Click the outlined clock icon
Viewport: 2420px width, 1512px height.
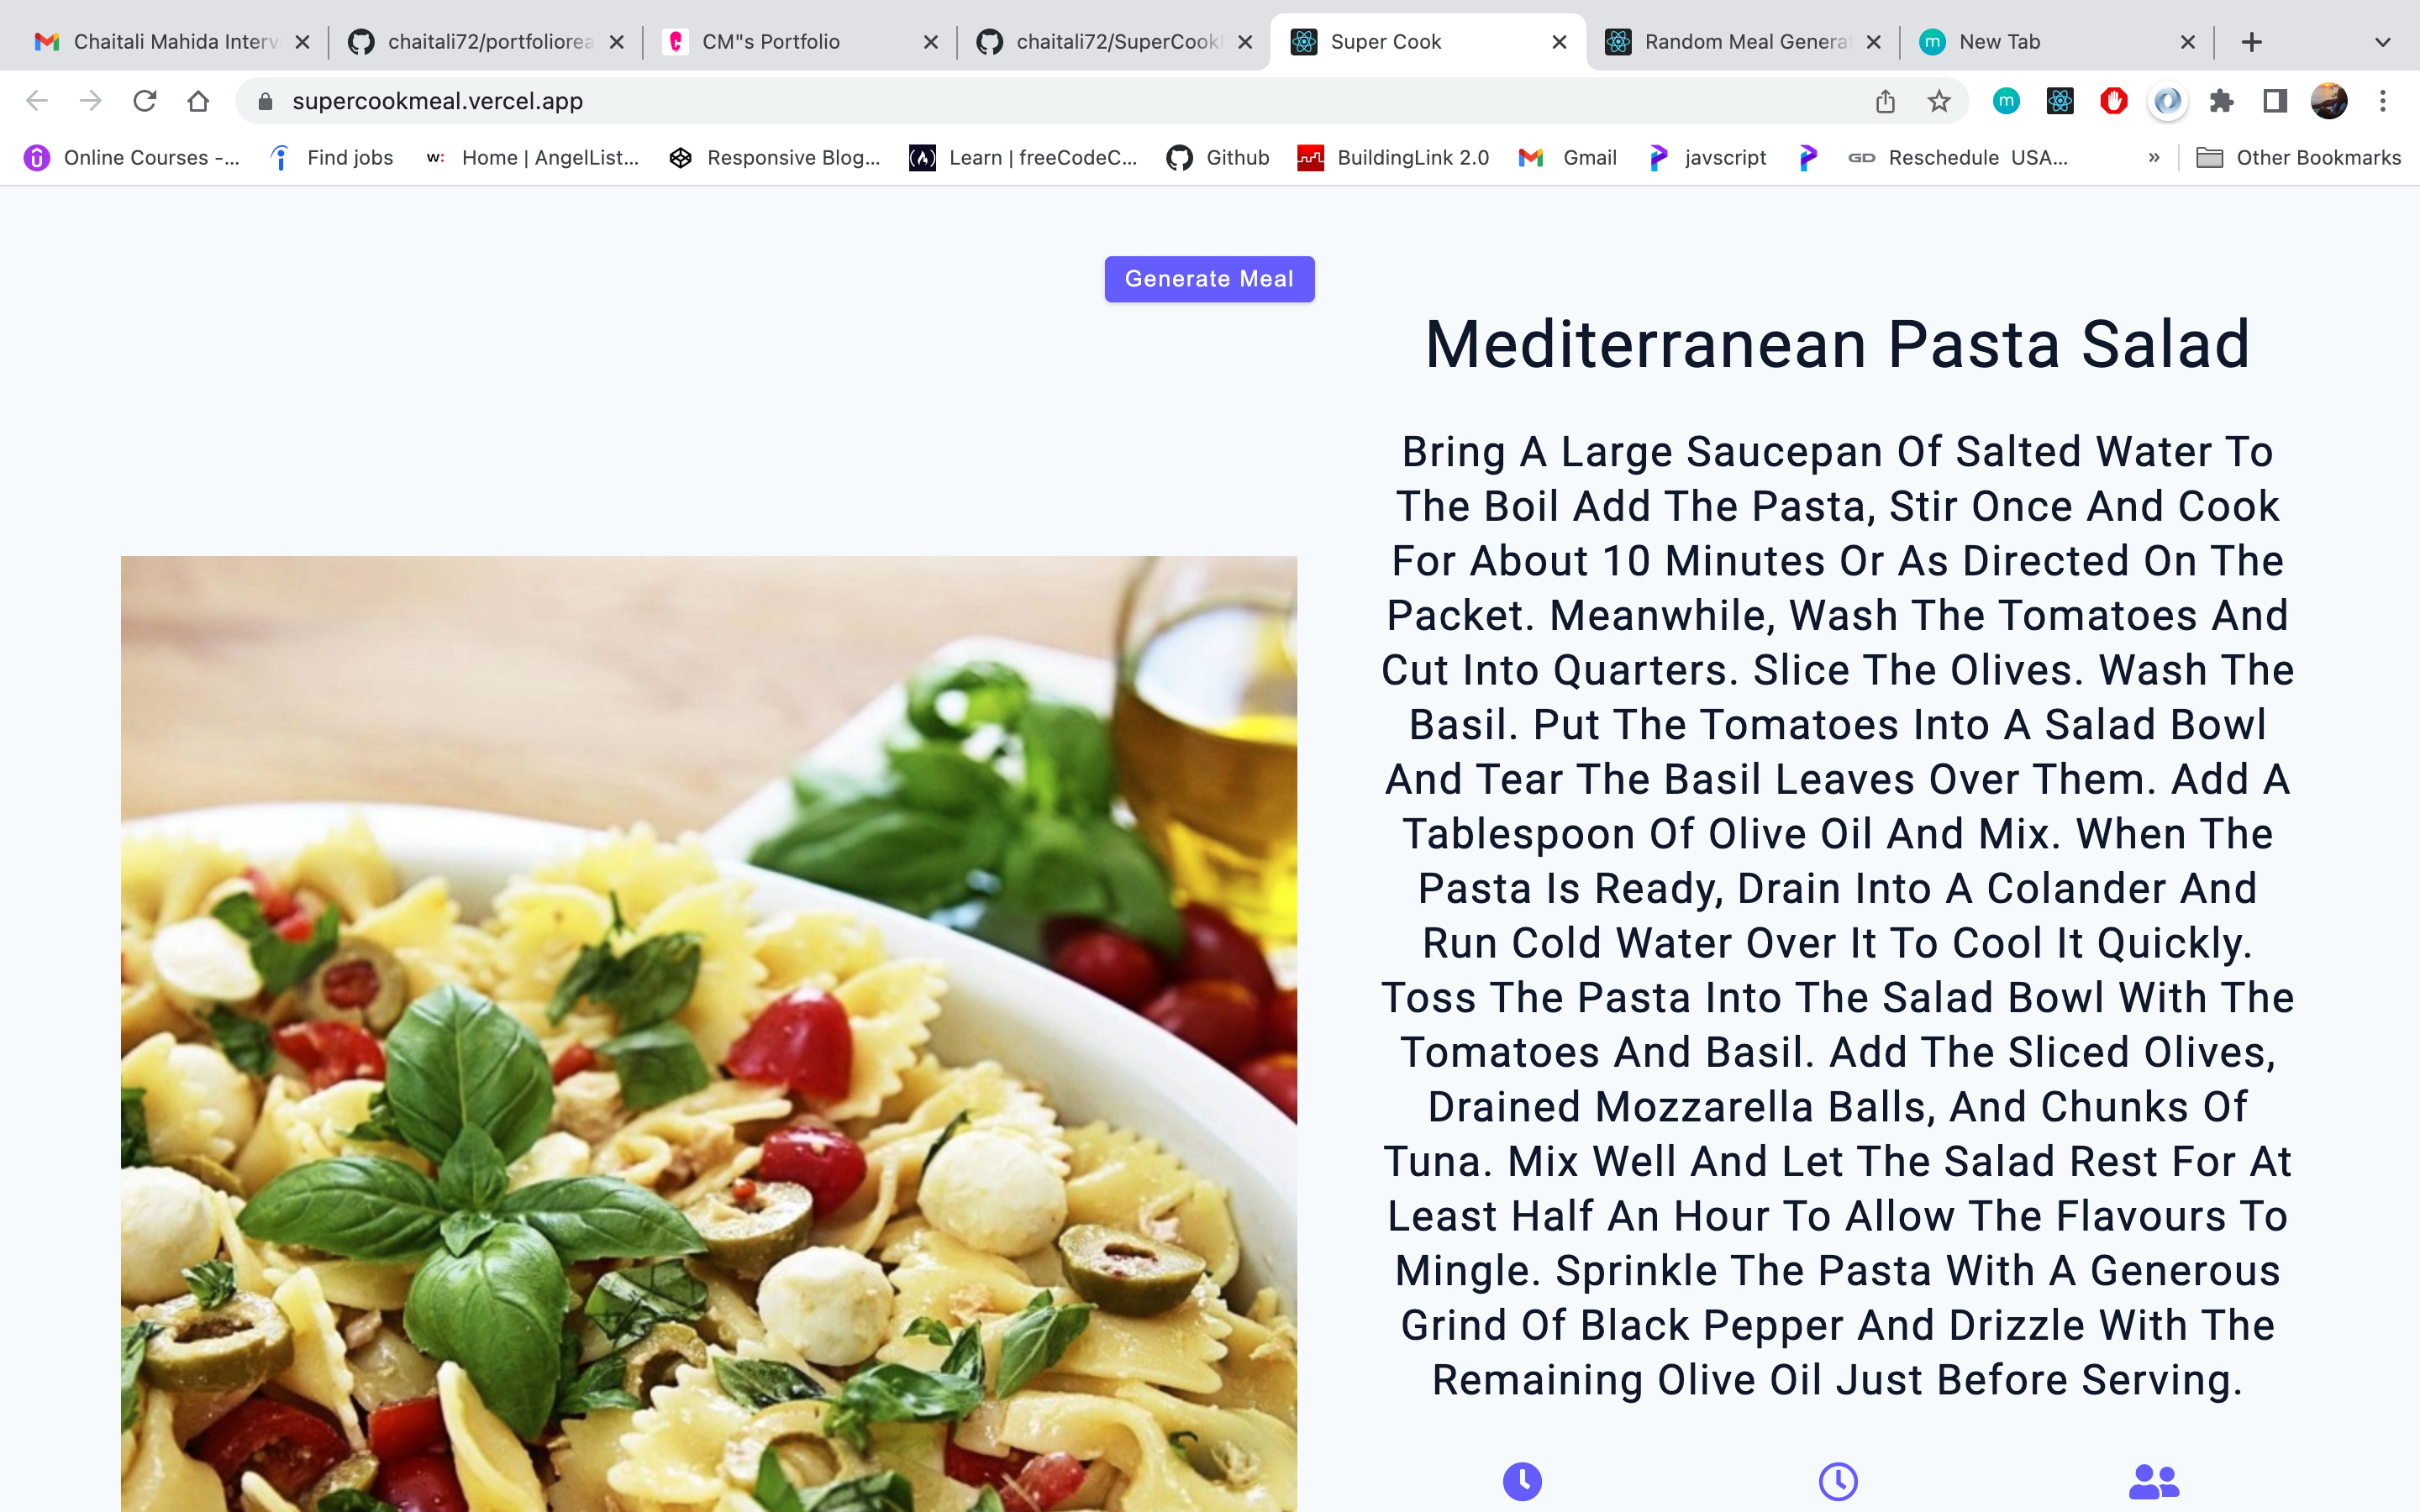[1838, 1482]
